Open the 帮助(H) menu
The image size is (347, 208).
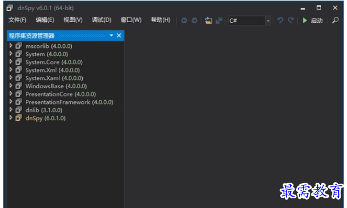161,20
